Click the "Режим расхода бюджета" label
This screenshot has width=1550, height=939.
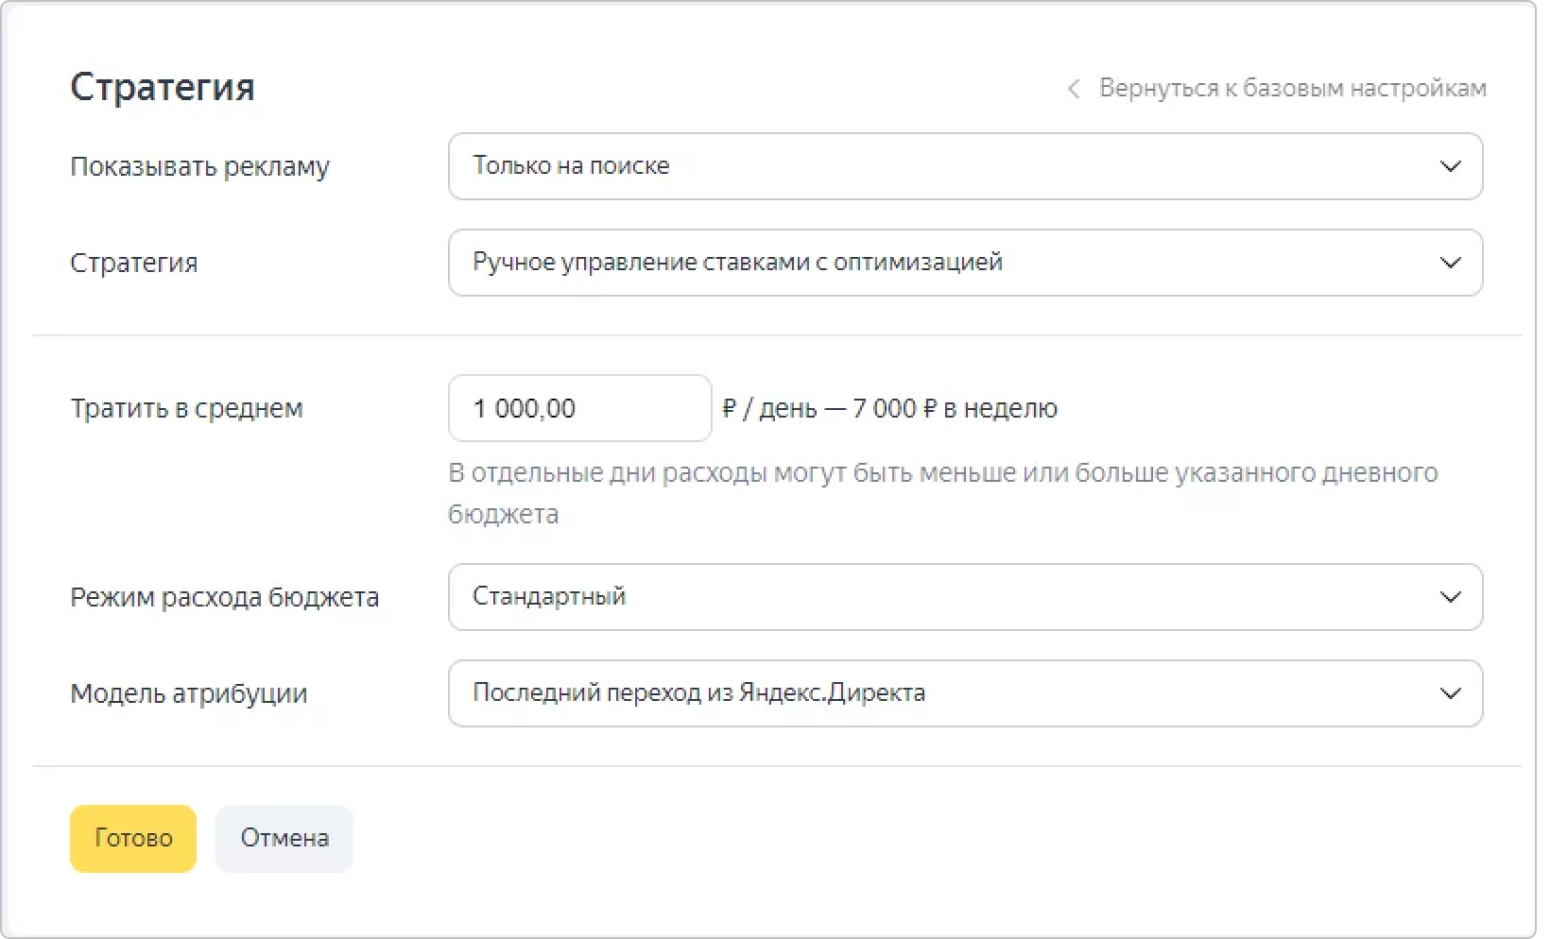[x=224, y=598]
